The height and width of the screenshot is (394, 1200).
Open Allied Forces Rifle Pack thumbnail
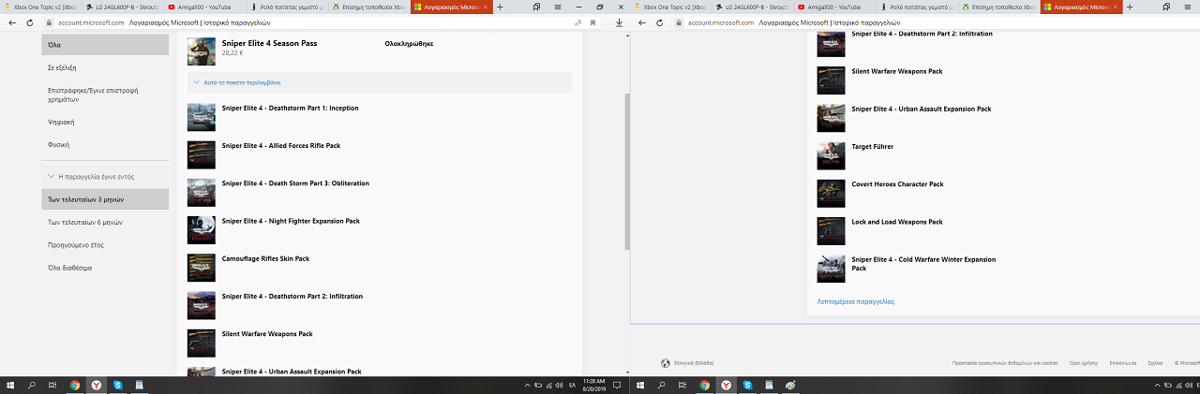pyautogui.click(x=202, y=154)
